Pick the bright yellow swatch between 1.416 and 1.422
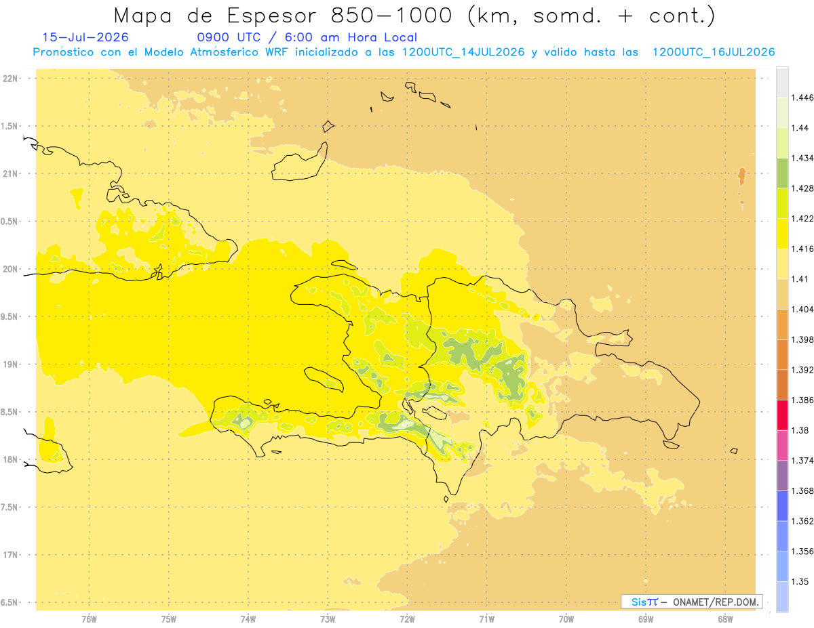The height and width of the screenshot is (628, 814). click(x=782, y=234)
